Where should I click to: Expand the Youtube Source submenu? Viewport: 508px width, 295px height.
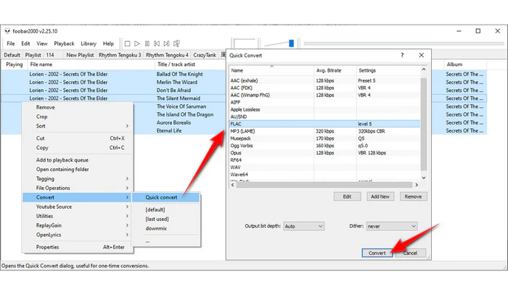(x=78, y=207)
